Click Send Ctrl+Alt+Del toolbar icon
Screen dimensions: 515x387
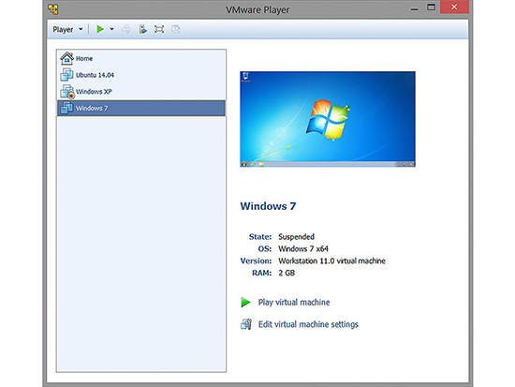[x=126, y=29]
